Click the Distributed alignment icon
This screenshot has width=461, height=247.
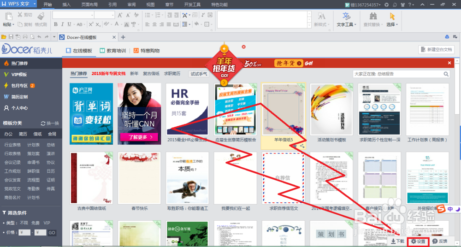(x=176, y=24)
